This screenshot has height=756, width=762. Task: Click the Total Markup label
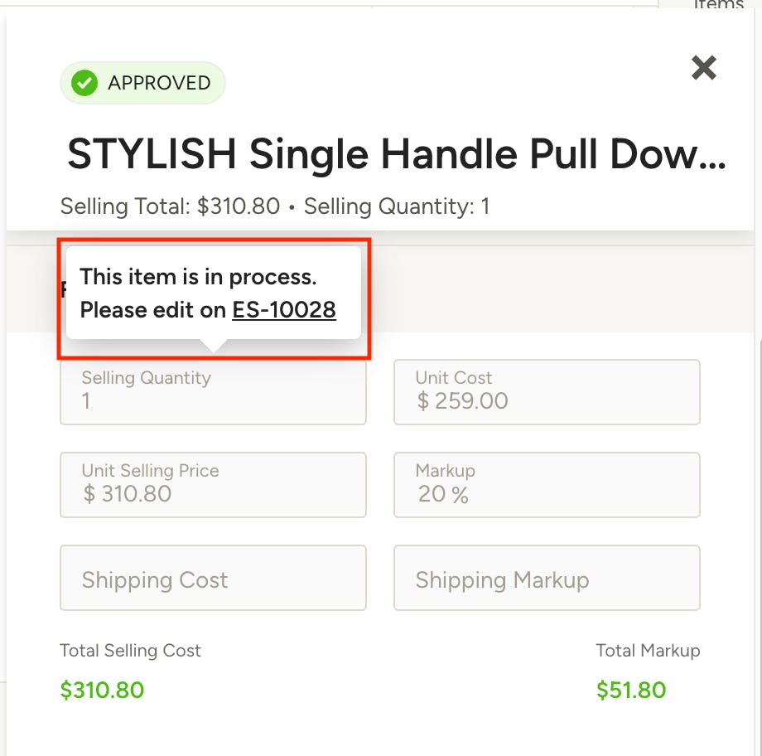[648, 651]
